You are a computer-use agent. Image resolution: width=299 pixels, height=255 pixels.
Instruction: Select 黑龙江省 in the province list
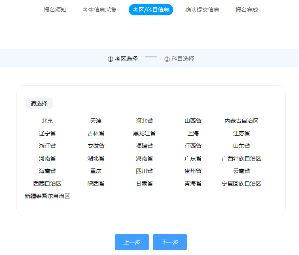[x=144, y=133]
